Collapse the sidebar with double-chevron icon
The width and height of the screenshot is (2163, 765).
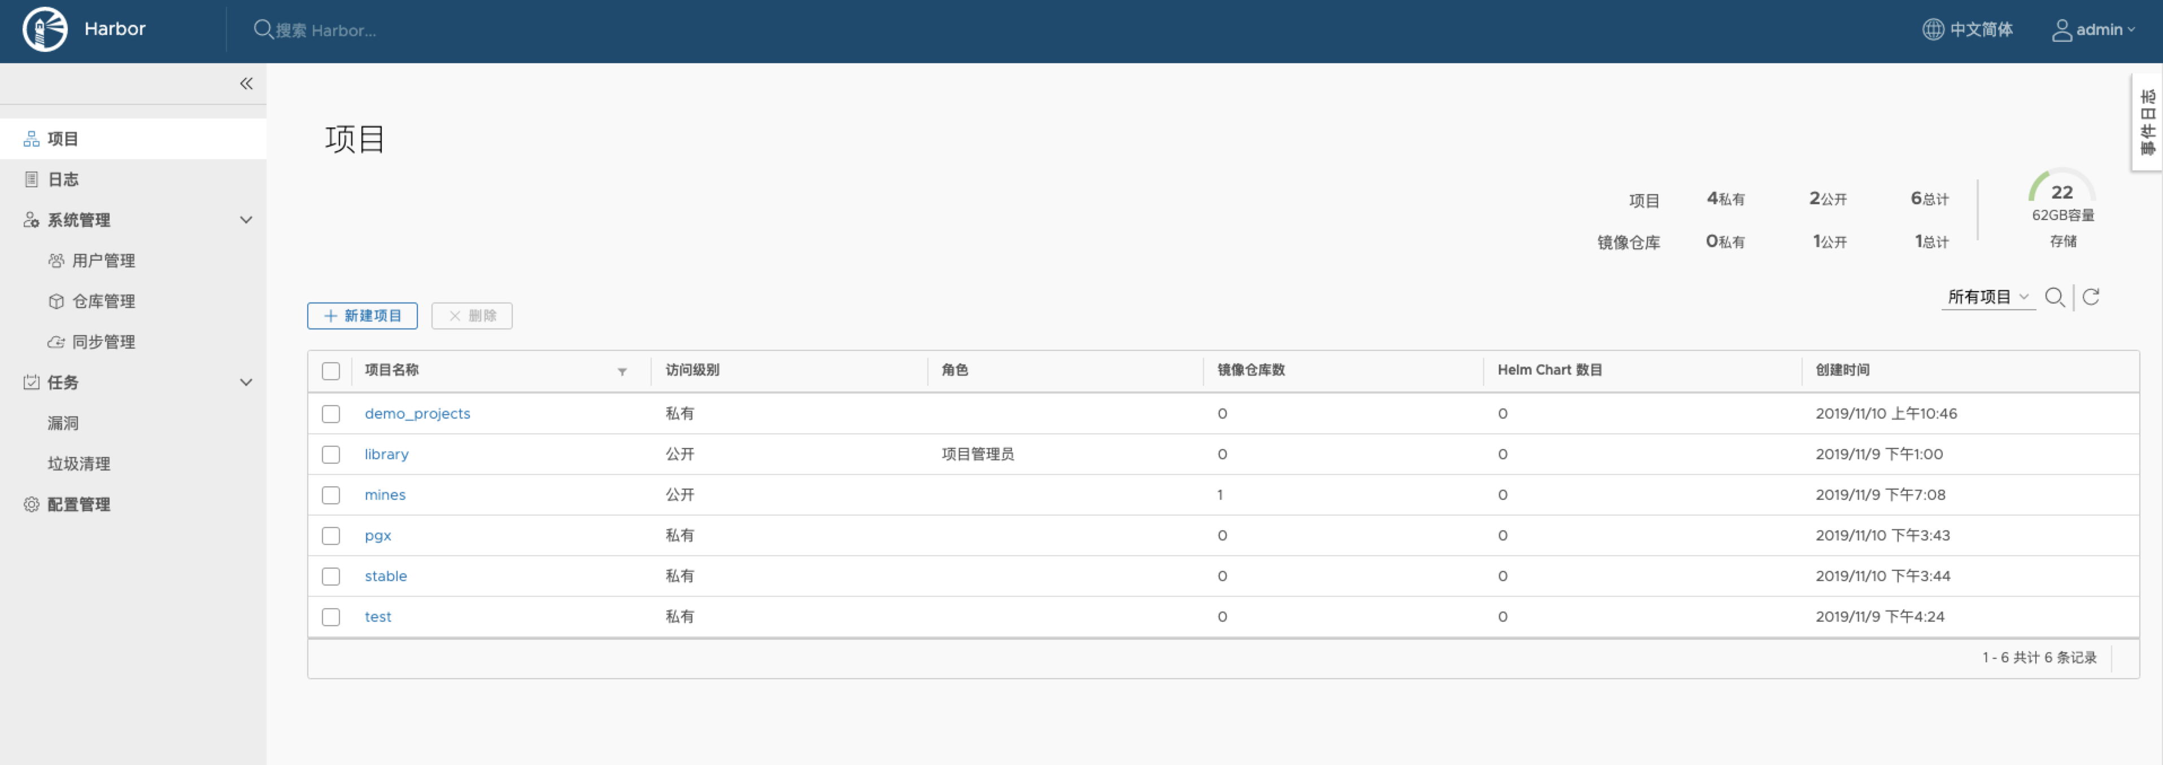point(246,83)
